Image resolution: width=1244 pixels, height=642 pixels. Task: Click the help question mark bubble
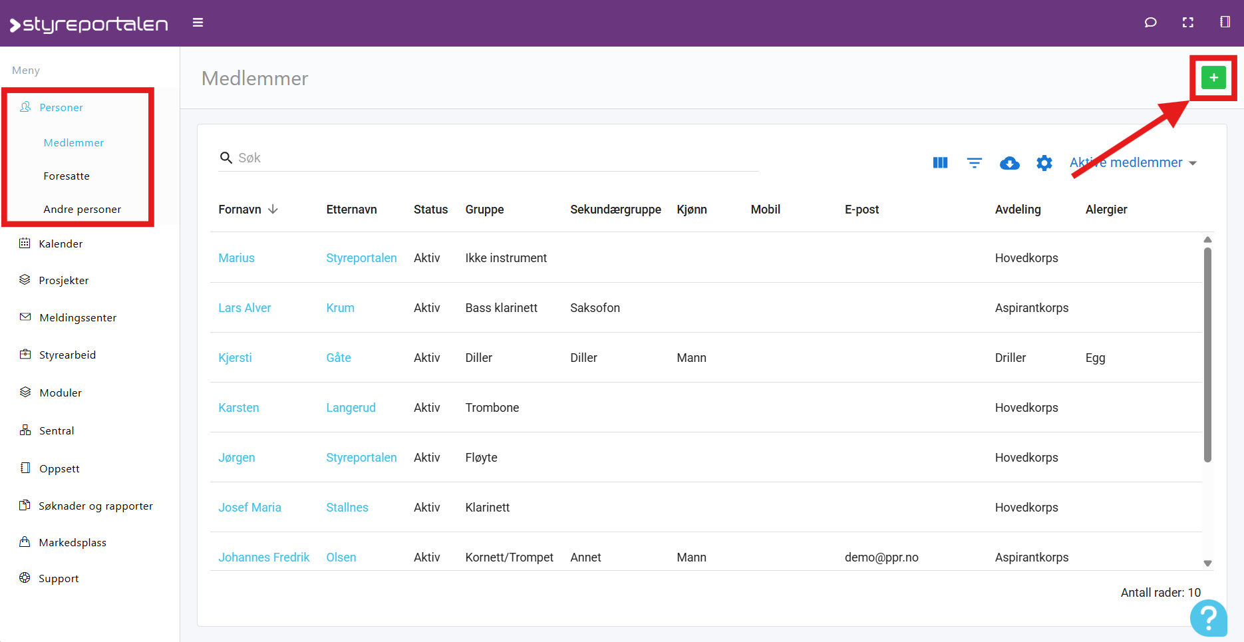[x=1208, y=618]
